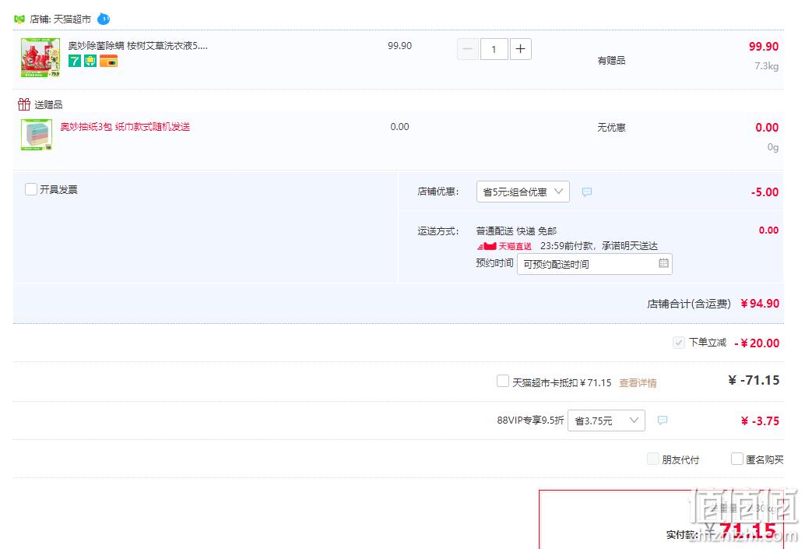805x549 pixels.
Task: Click comment icon beside store discount dropdown
Action: coord(587,192)
